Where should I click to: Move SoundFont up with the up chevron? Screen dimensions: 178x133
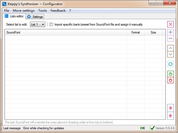pos(170,48)
